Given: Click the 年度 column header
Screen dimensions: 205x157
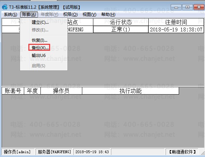Looking at the screenshot, I should click(x=32, y=91).
